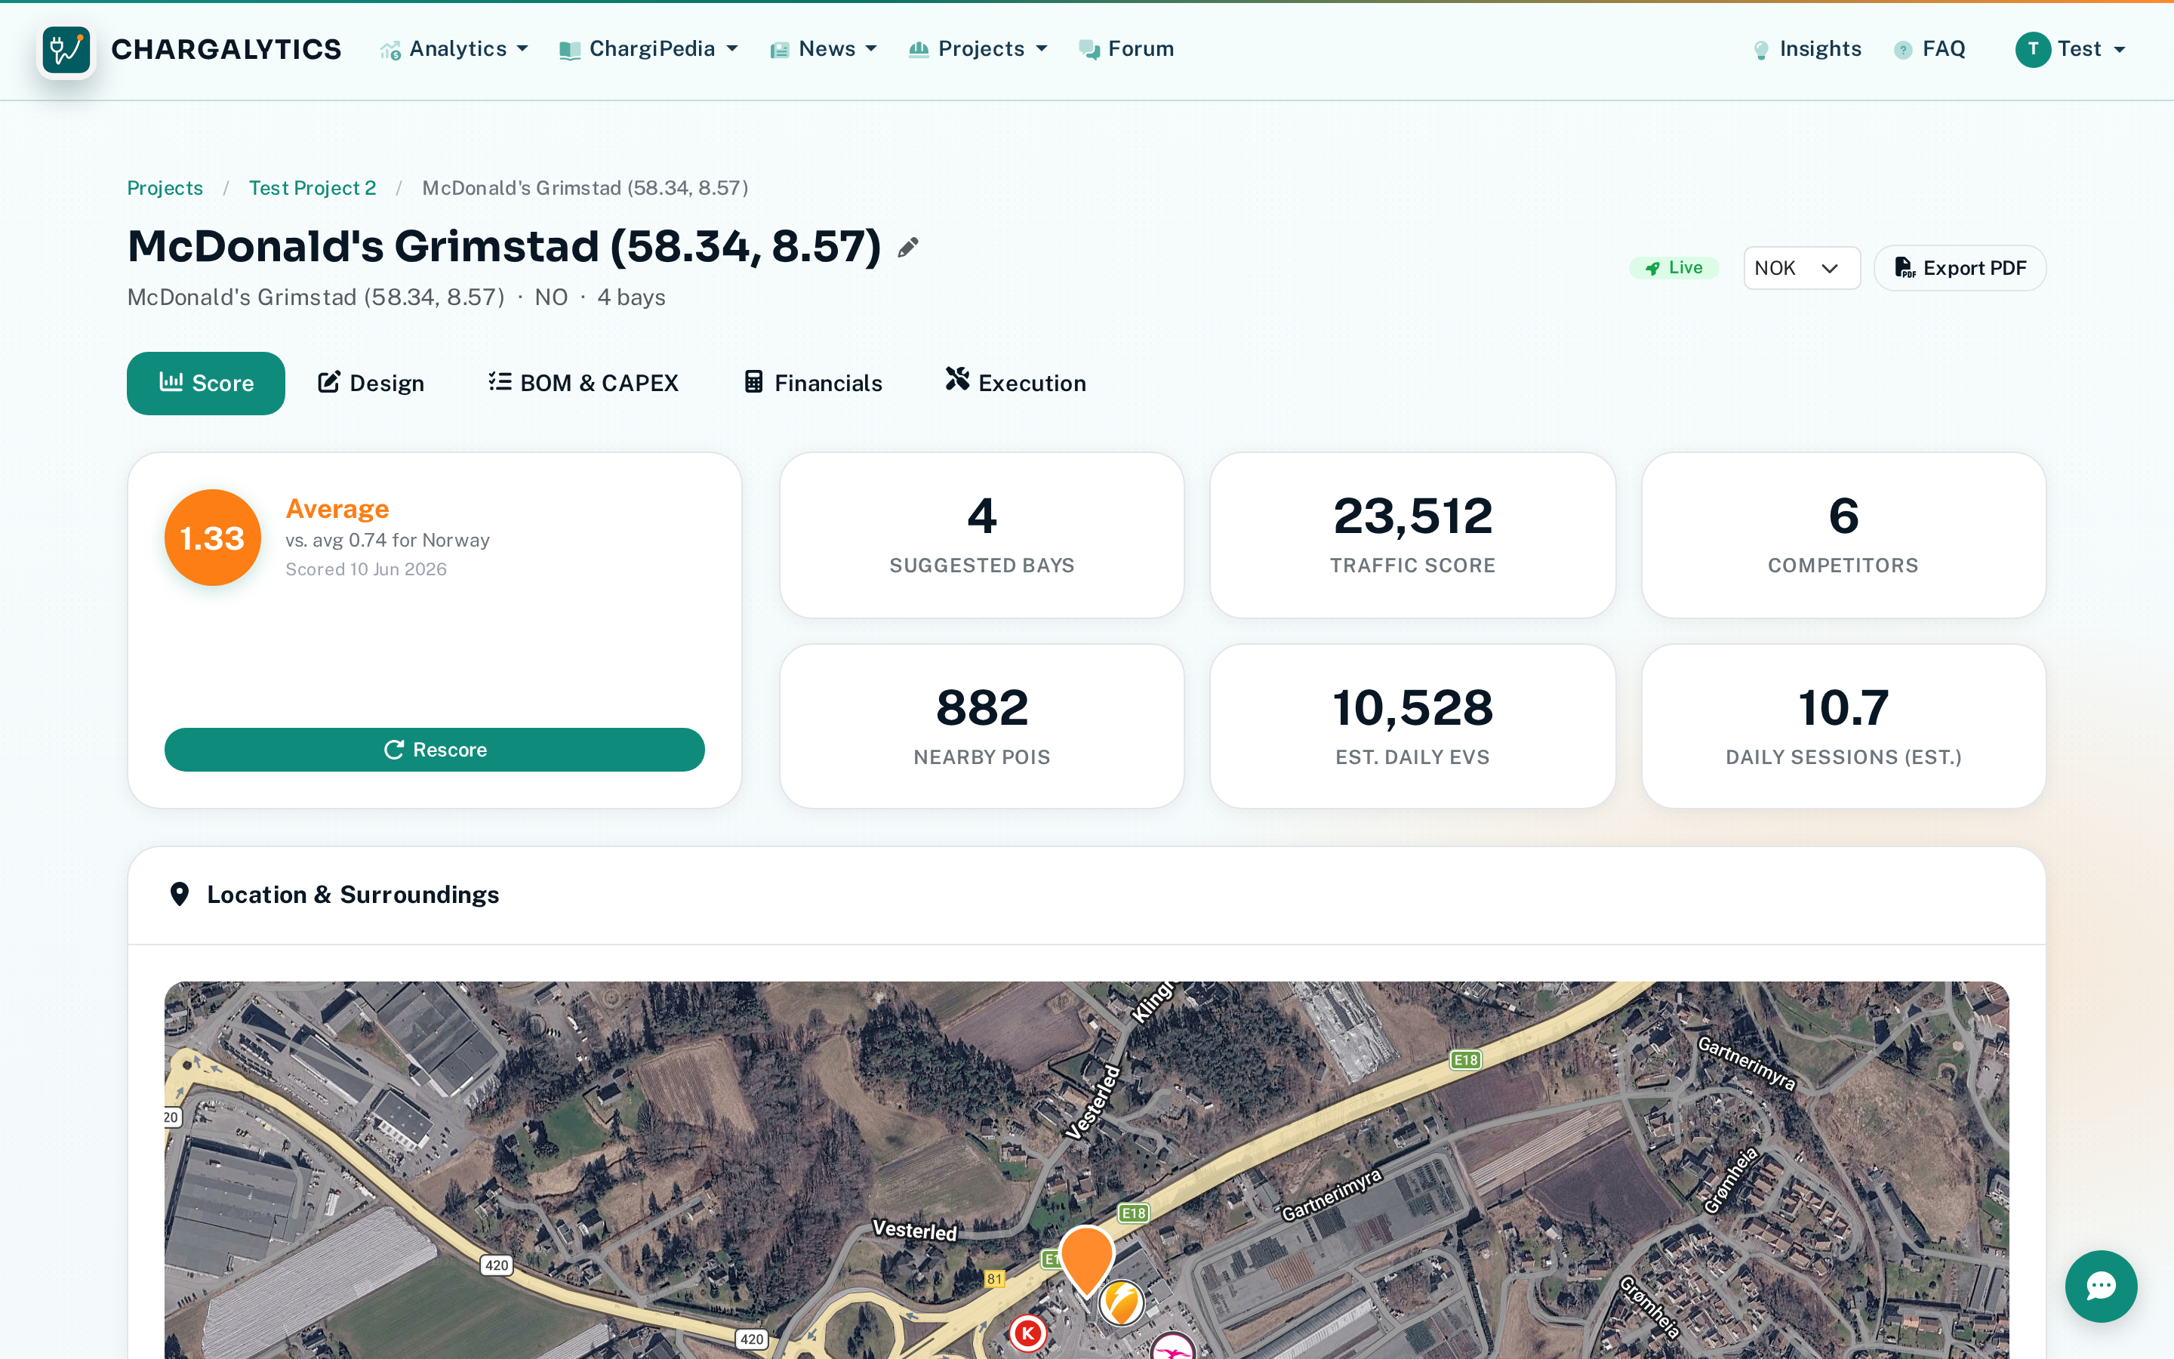This screenshot has height=1359, width=2174.
Task: Click the 'Vesterled' street label left of the orange pin
Action: [915, 1231]
